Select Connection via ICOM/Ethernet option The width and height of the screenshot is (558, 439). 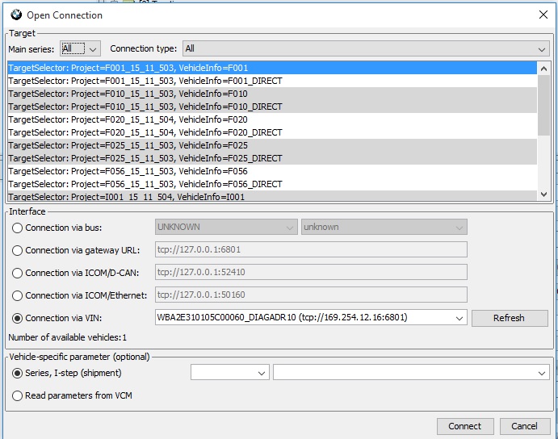coord(18,295)
